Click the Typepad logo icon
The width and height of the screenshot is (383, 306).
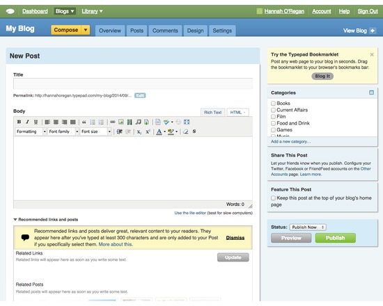coord(10,11)
